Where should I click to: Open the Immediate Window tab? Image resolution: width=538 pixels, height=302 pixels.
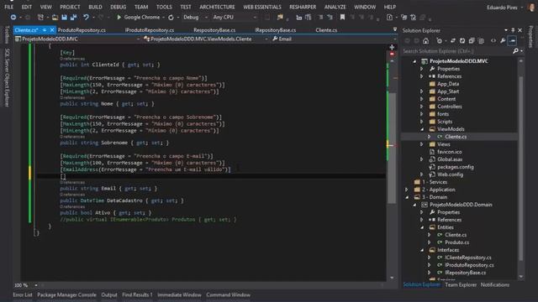[179, 294]
